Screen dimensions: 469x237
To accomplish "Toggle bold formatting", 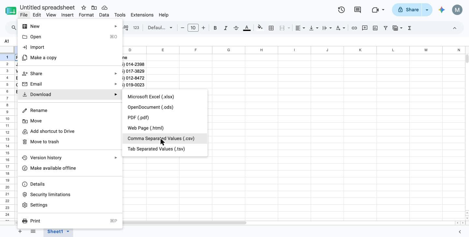I will click(x=215, y=28).
